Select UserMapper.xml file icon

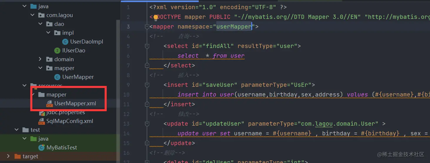[x=49, y=104]
